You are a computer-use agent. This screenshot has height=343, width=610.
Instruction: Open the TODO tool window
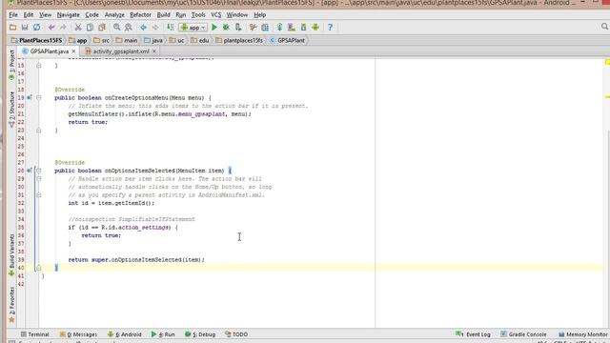[x=236, y=334]
